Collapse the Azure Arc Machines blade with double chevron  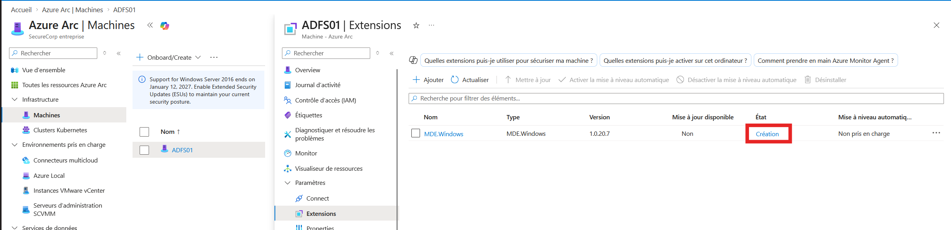pos(150,25)
